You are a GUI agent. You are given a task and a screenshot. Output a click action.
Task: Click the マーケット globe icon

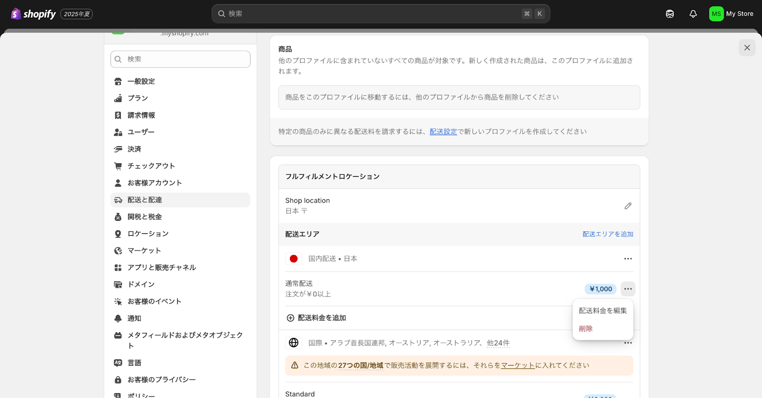pyautogui.click(x=118, y=250)
